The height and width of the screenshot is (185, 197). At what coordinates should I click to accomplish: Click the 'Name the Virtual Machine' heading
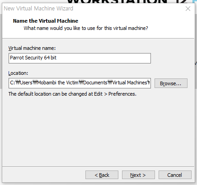click(x=46, y=21)
